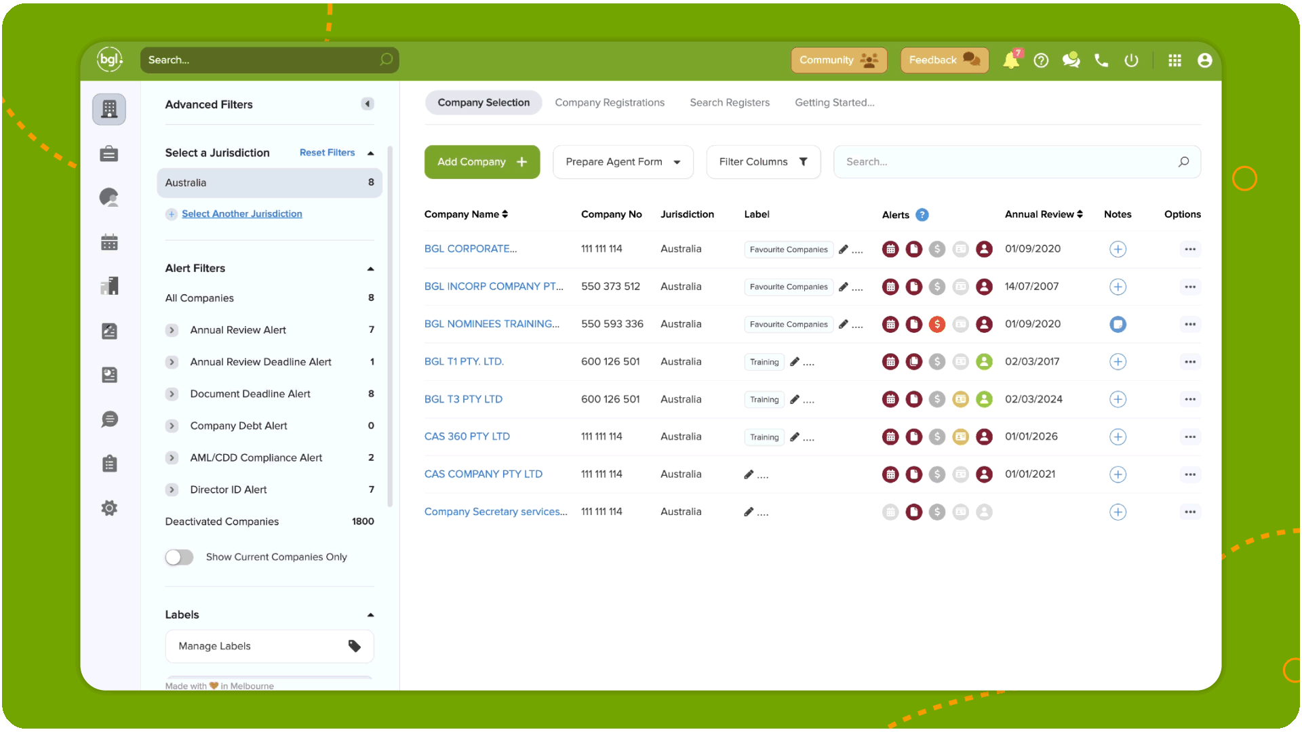This screenshot has width=1302, height=732.
Task: Select the calendar sidebar icon
Action: [x=109, y=242]
